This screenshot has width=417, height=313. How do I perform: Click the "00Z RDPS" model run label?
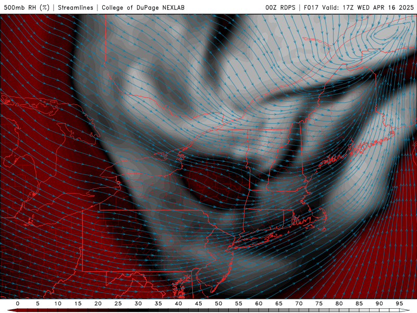click(280, 7)
